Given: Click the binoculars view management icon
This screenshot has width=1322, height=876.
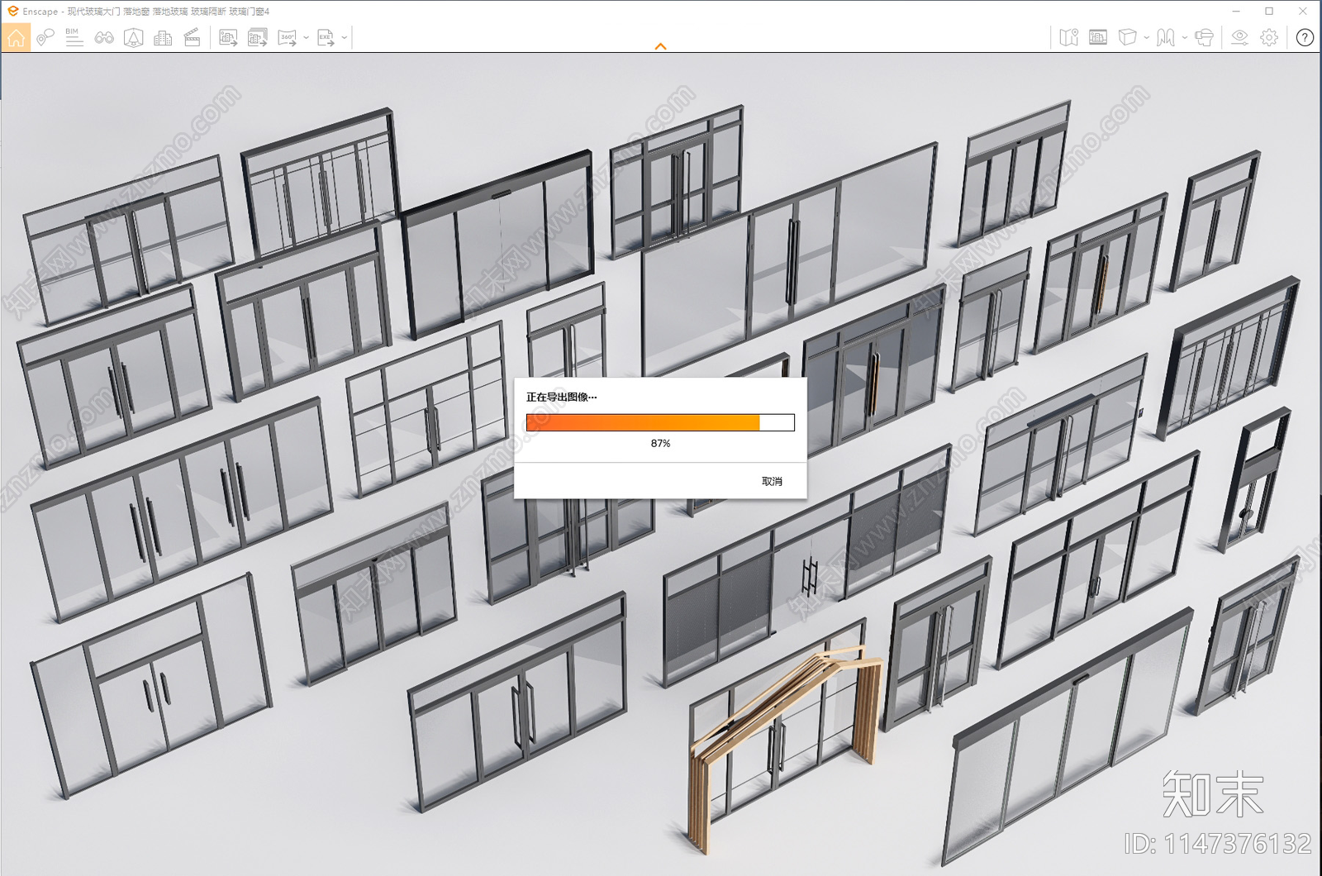Looking at the screenshot, I should click(104, 37).
